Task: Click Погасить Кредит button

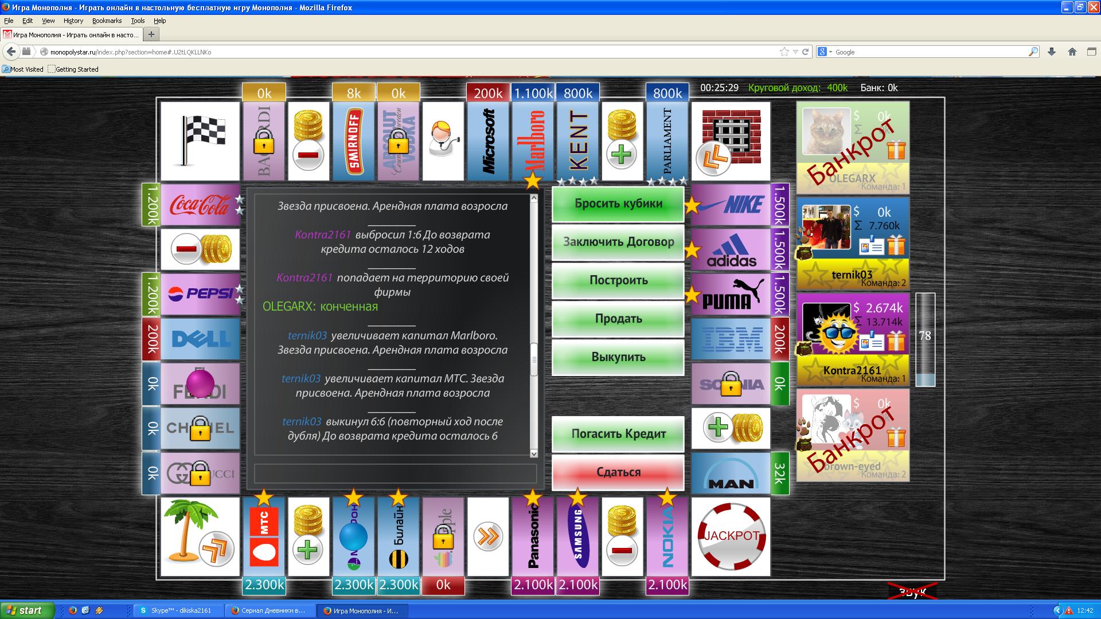Action: tap(618, 434)
